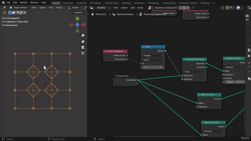Add a new workspace with plus tab
The height and width of the screenshot is (141, 251).
pos(214,3)
